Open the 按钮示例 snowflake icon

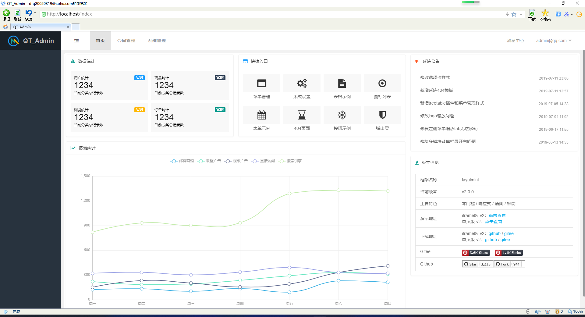tap(342, 115)
